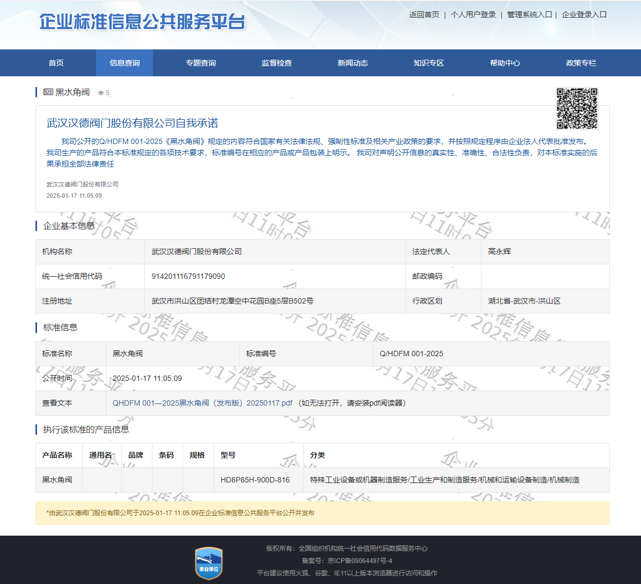This screenshot has width=641, height=584.
Task: Click the platform title logo 企业标准信息公共服务平台
Action: coord(142,22)
